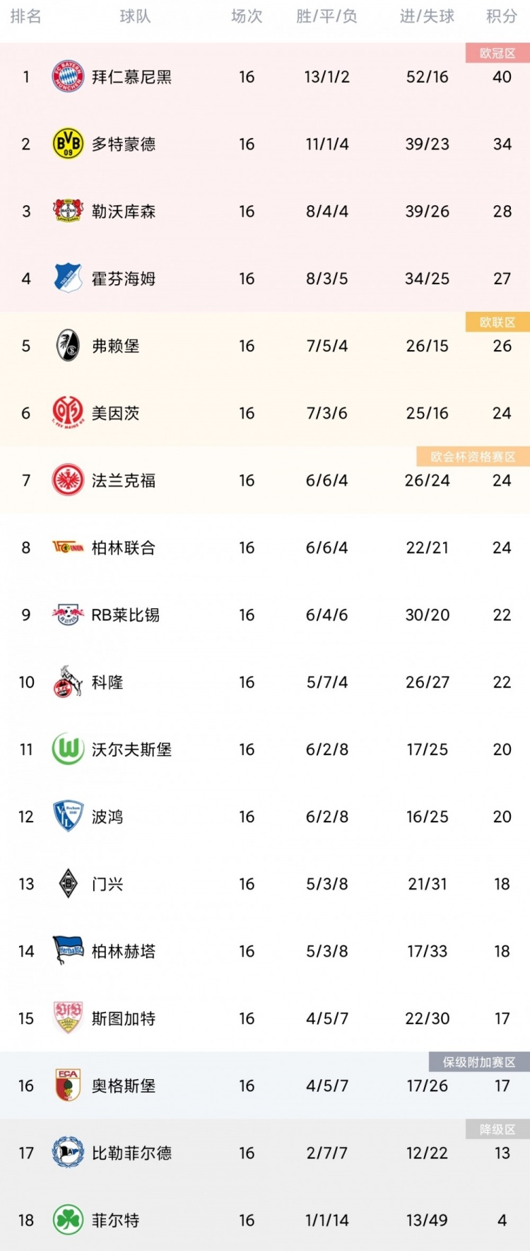Tap the Arminia Bielefeld crest
The width and height of the screenshot is (530, 1251).
click(x=68, y=1153)
